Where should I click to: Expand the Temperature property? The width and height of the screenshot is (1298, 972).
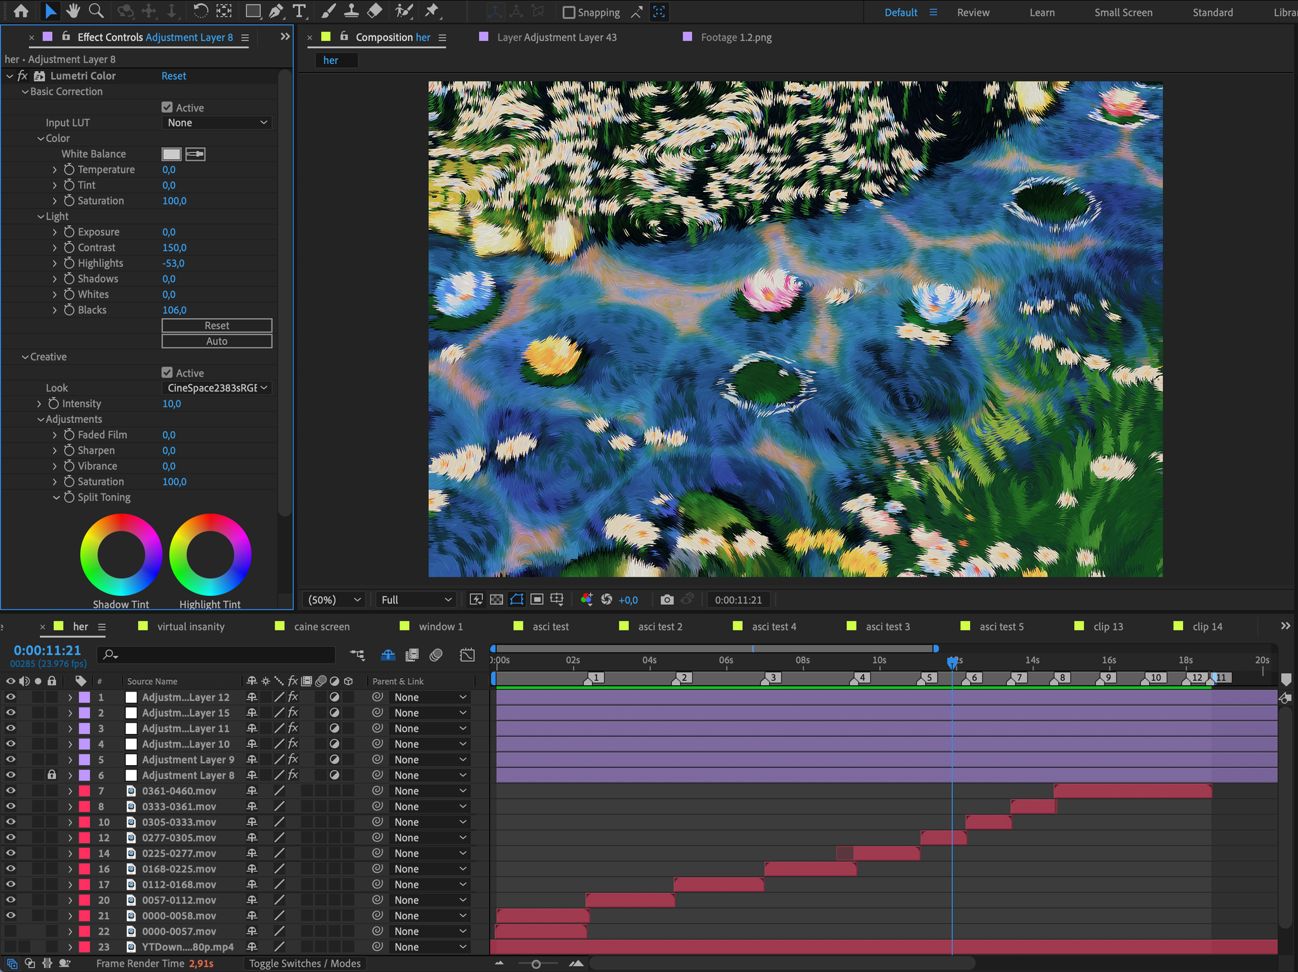coord(55,169)
